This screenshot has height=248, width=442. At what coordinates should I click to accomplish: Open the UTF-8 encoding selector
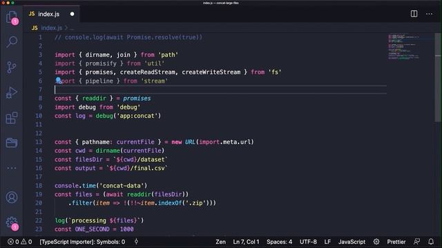pos(308,242)
